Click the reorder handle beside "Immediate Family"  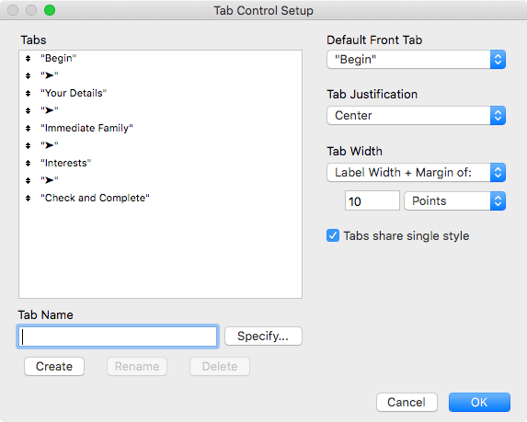point(28,129)
